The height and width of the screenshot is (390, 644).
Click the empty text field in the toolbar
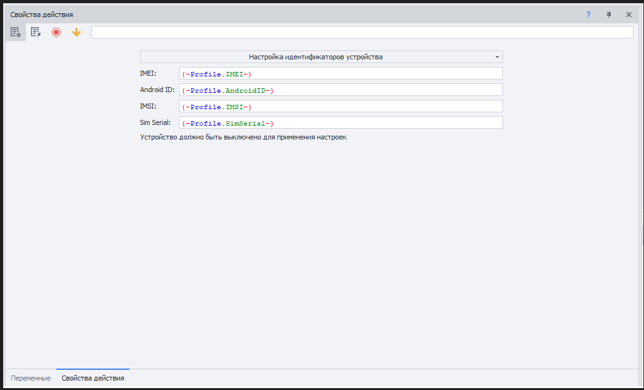coord(362,32)
